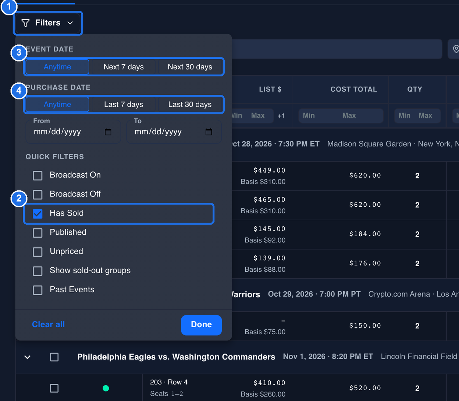Click the LIST $ column header

[x=270, y=89]
